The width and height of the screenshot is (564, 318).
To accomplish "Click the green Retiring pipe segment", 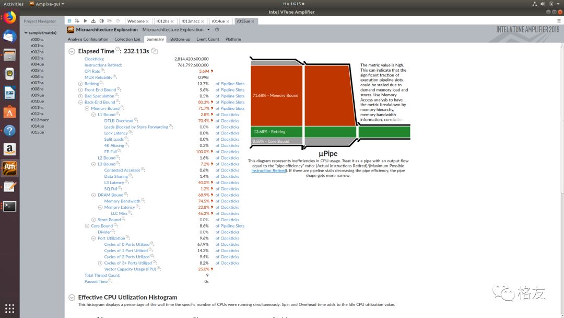I will pos(277,132).
